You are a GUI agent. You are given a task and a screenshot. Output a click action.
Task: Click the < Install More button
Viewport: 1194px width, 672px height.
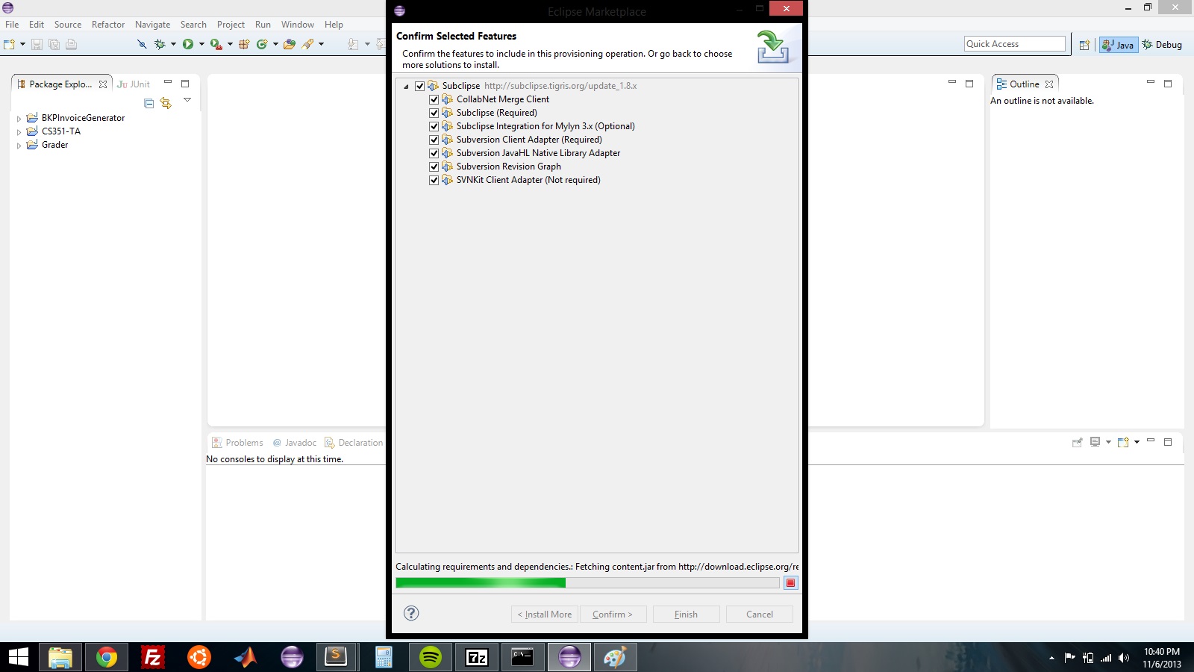point(545,614)
